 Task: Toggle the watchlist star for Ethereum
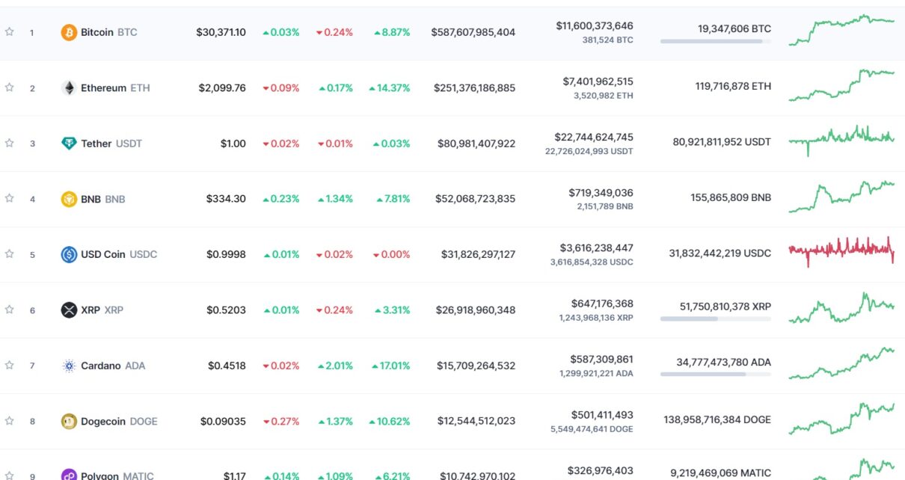[x=10, y=87]
